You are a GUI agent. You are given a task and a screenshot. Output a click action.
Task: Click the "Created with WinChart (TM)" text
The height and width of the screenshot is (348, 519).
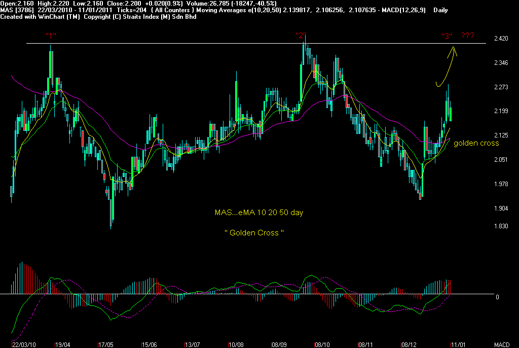click(40, 17)
